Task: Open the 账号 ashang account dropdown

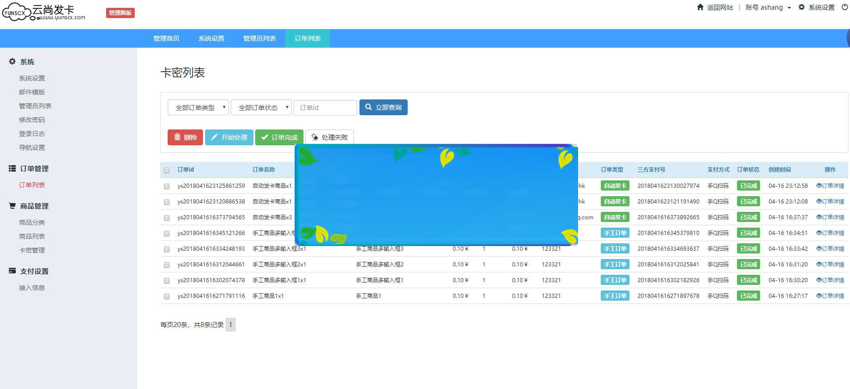Action: 768,7
